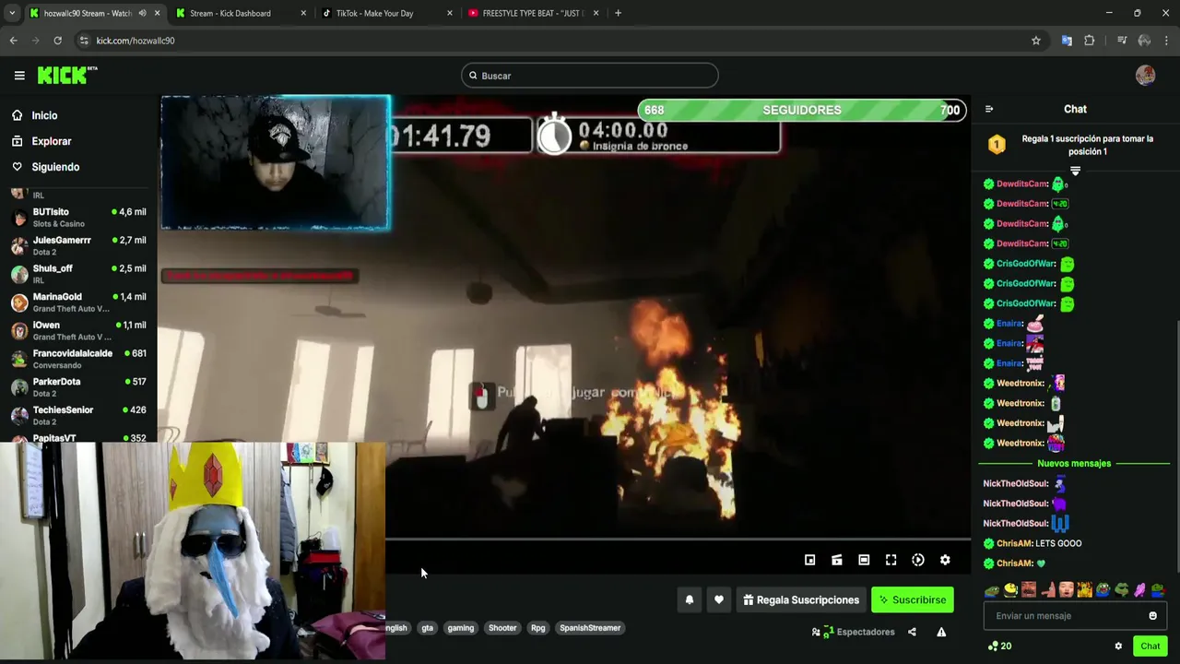Select the gaming tag
This screenshot has width=1180, height=664.
click(x=460, y=628)
